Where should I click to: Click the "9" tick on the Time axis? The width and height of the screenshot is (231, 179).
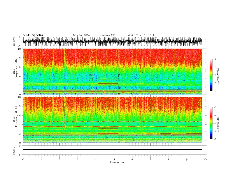[187, 159]
